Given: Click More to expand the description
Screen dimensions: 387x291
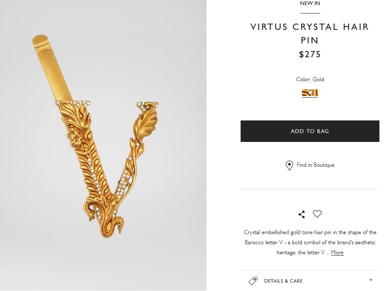Looking at the screenshot, I should [337, 253].
